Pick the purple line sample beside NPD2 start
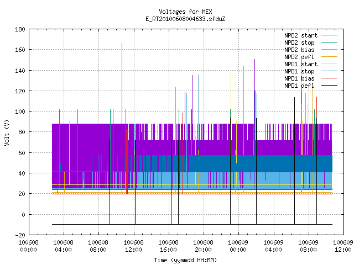This screenshot has height=265, width=354. point(330,35)
